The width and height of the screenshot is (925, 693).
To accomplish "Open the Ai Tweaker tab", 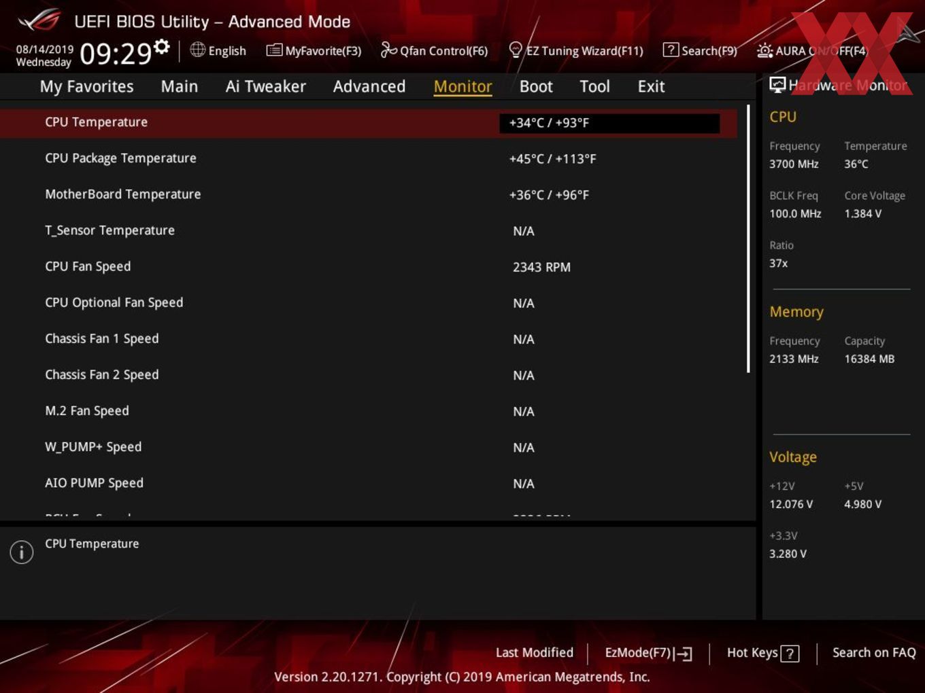I will (x=265, y=86).
